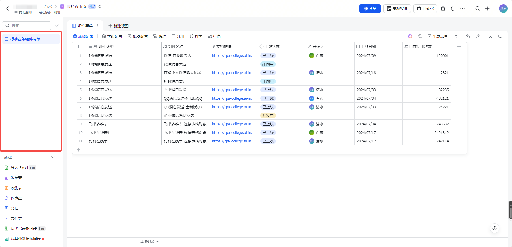Open the 微信-查找联系人 document link
Image resolution: width=512 pixels, height=247 pixels.
[x=233, y=56]
